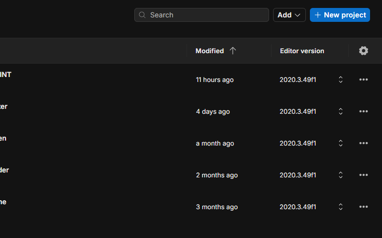Click the magnifier icon in Search box
Image resolution: width=382 pixels, height=238 pixels.
142,15
